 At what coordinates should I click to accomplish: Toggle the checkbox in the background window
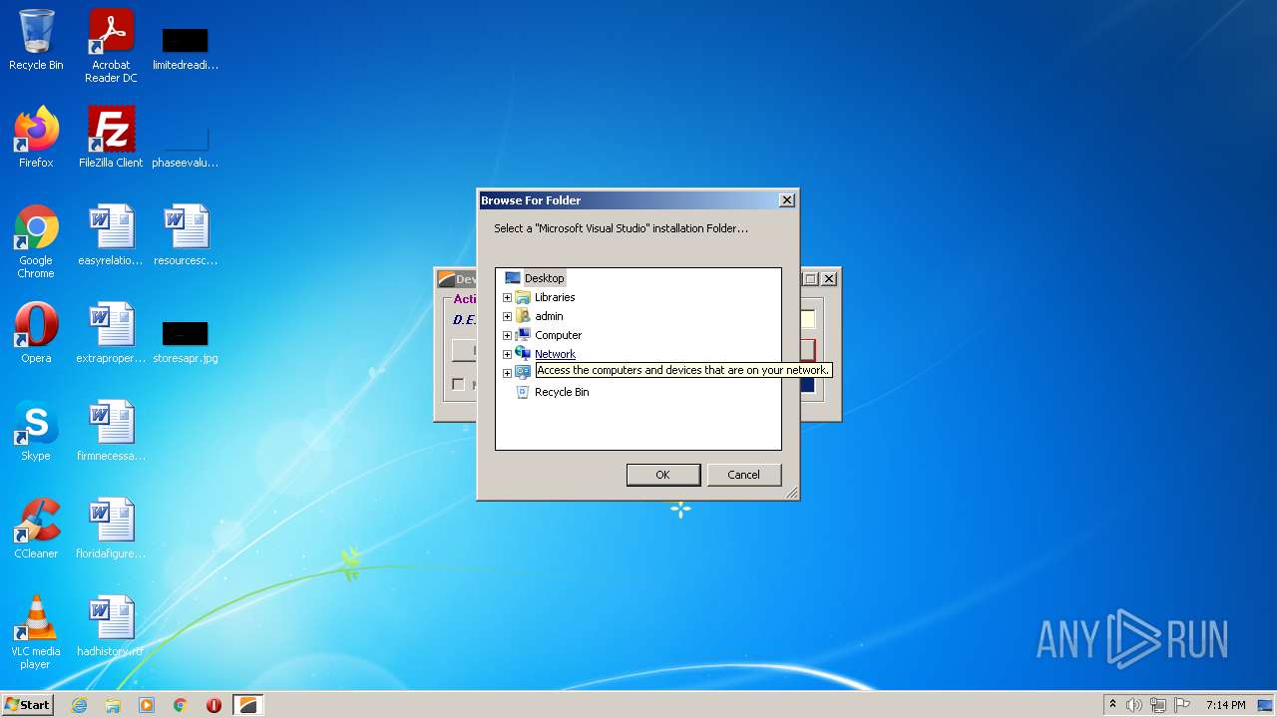(x=458, y=384)
